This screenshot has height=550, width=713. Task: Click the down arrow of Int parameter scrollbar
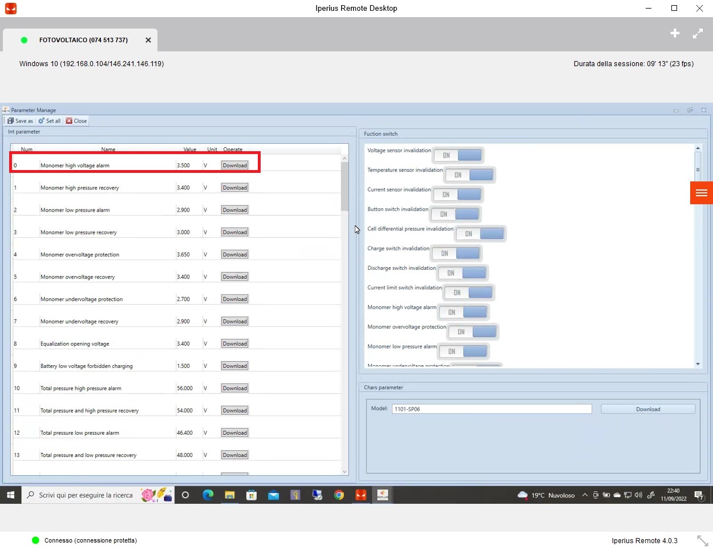[345, 471]
